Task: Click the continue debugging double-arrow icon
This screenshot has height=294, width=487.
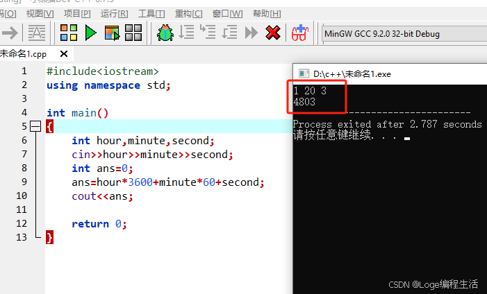Action: (251, 33)
